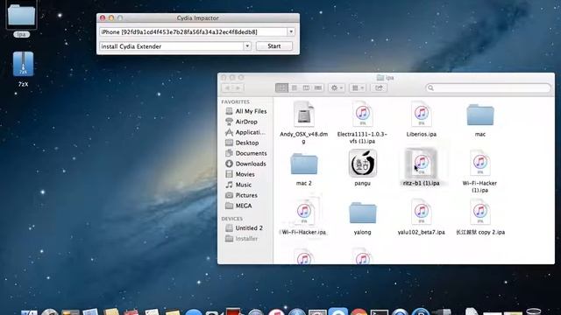Open the Finder arrange-by dropdown
Image resolution: width=561 pixels, height=315 pixels.
click(x=358, y=87)
